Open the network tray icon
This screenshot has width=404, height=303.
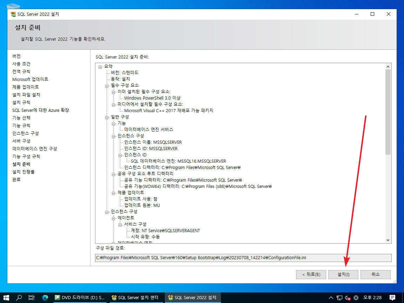coord(339,298)
